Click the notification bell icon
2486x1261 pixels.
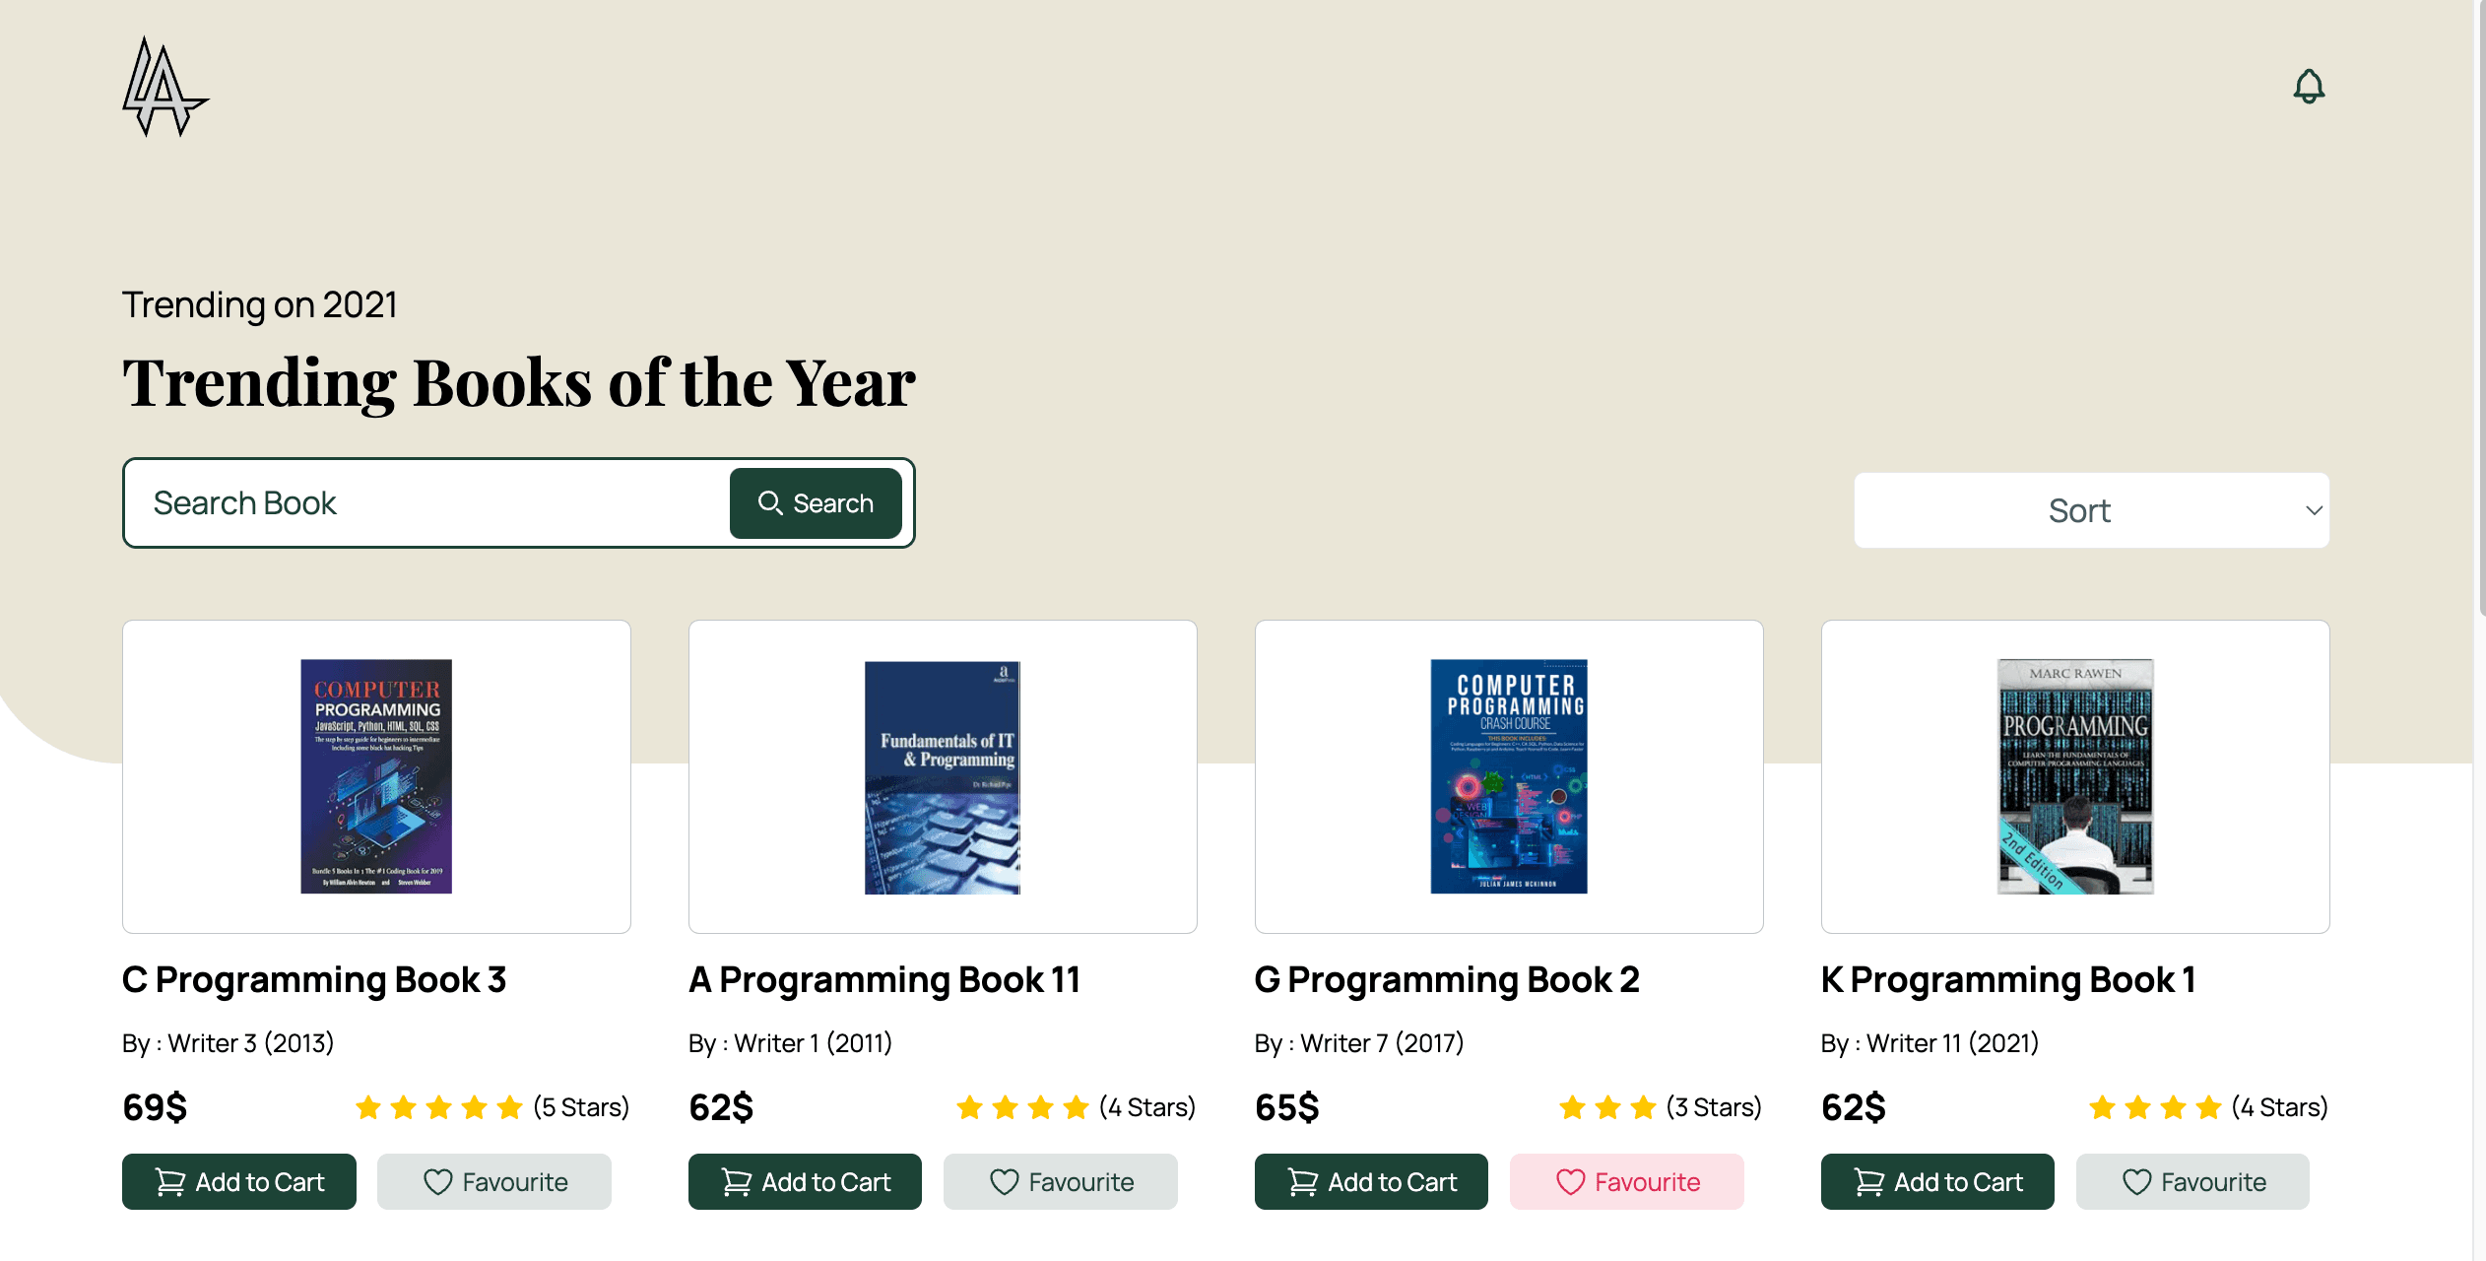coord(2308,87)
